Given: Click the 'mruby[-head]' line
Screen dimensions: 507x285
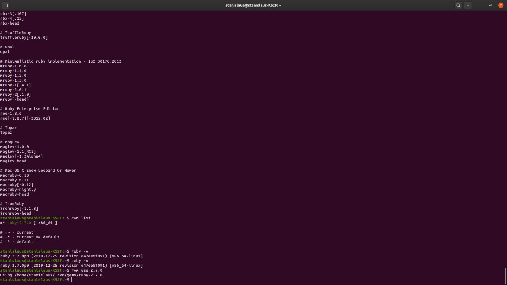Looking at the screenshot, I should click(x=15, y=99).
